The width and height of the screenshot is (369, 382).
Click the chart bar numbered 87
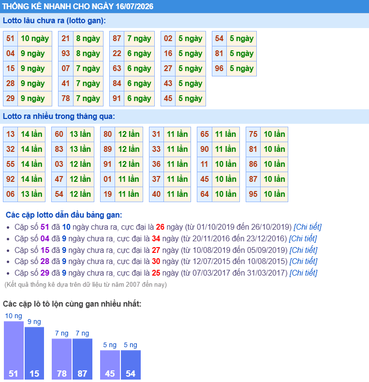tap(82, 359)
